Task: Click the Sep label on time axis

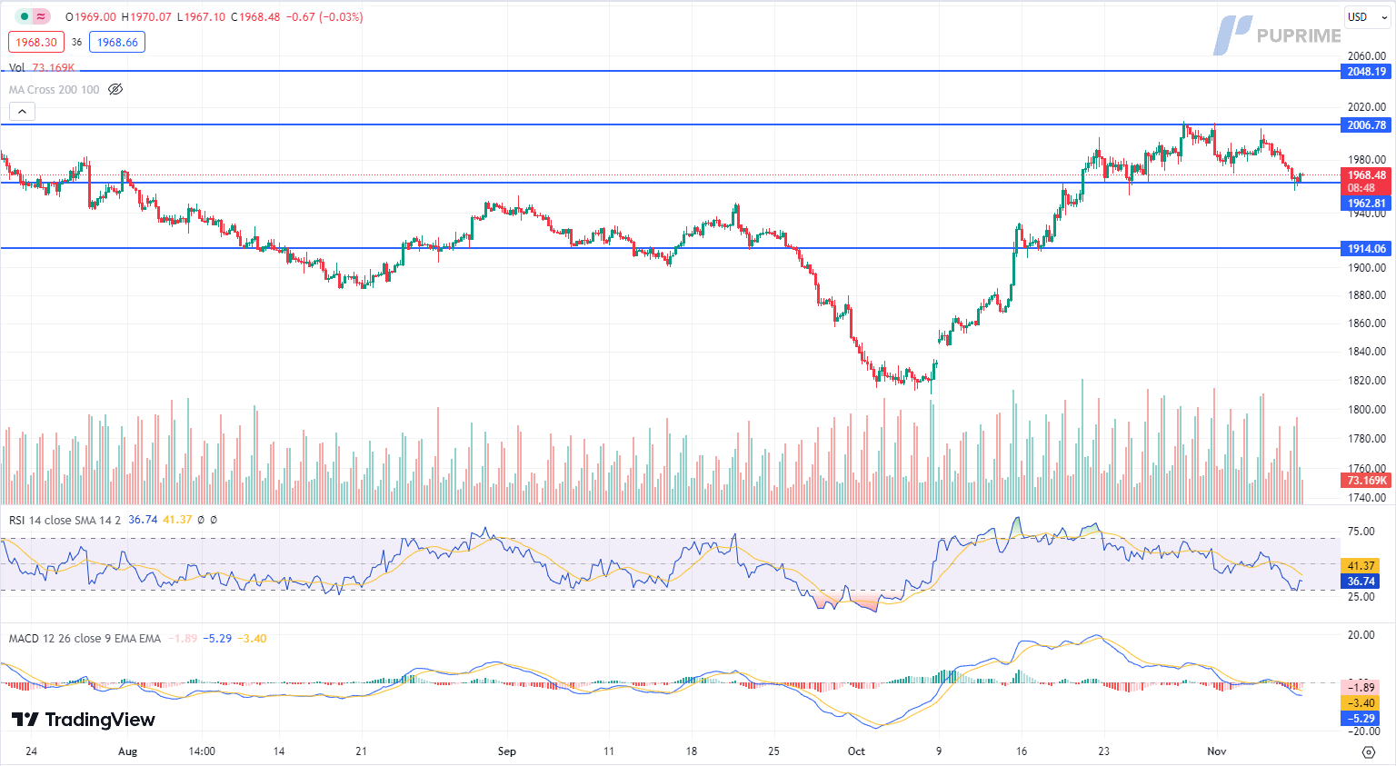Action: click(x=507, y=751)
